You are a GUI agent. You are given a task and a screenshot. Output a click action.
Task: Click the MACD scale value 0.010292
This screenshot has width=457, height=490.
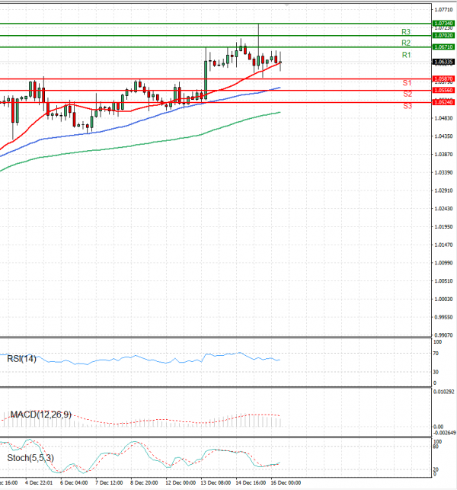pyautogui.click(x=444, y=392)
